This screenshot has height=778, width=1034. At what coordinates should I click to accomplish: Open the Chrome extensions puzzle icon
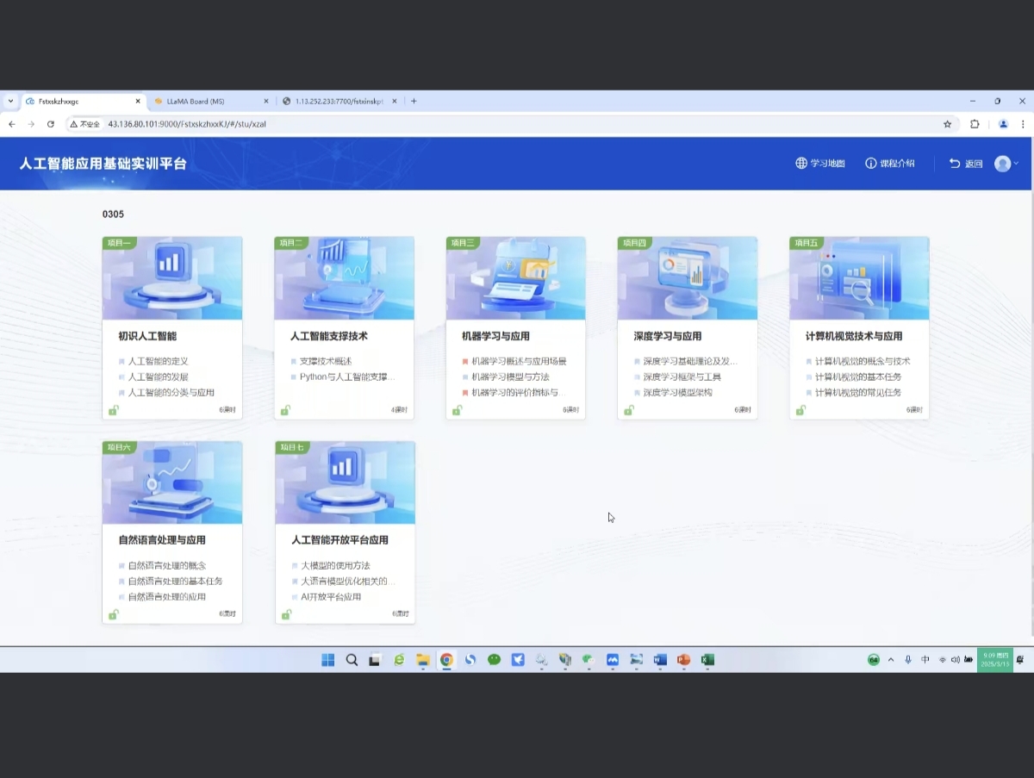click(x=975, y=124)
